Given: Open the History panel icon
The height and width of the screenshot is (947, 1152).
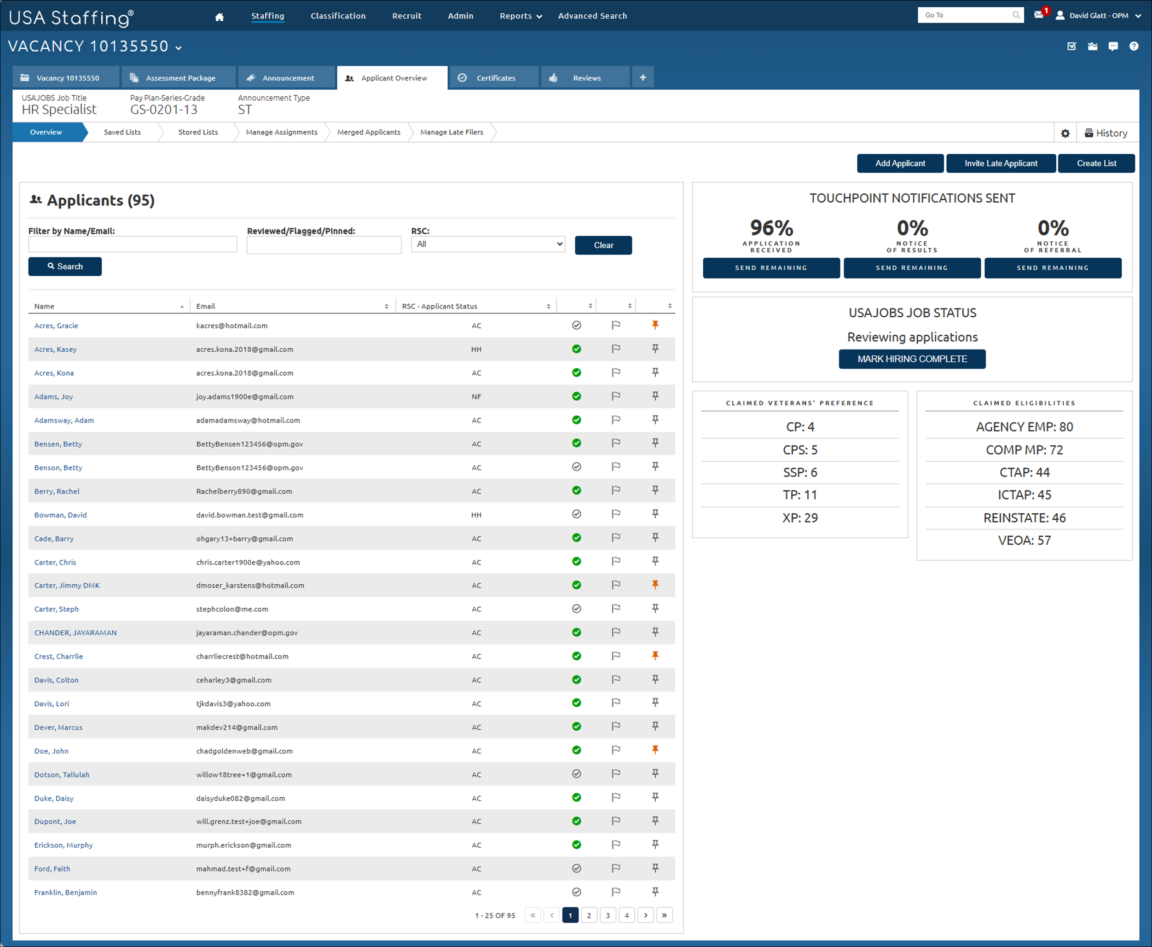Looking at the screenshot, I should coord(1107,133).
